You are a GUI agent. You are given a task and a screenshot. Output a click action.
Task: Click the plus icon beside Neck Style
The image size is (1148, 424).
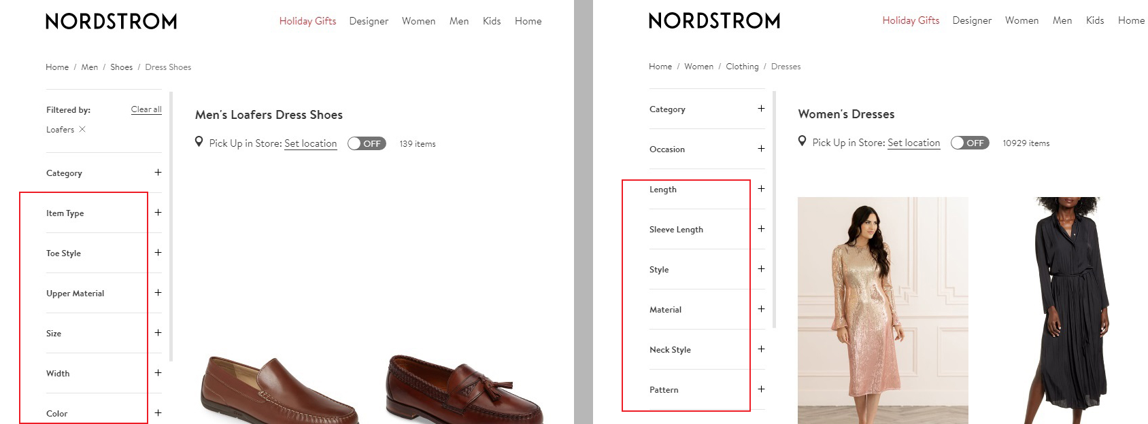pos(761,349)
